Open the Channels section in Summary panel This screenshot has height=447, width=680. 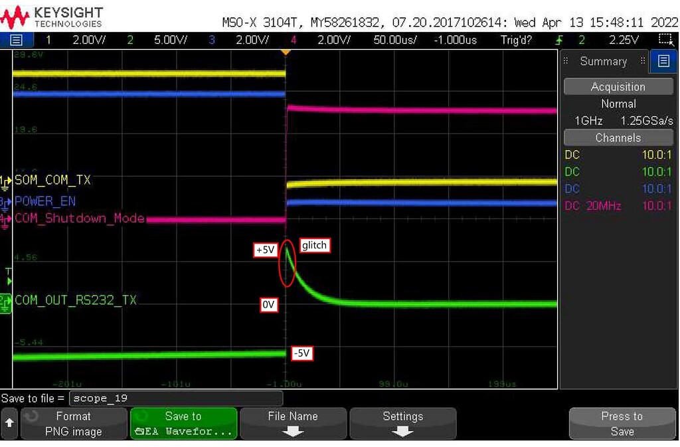(618, 137)
